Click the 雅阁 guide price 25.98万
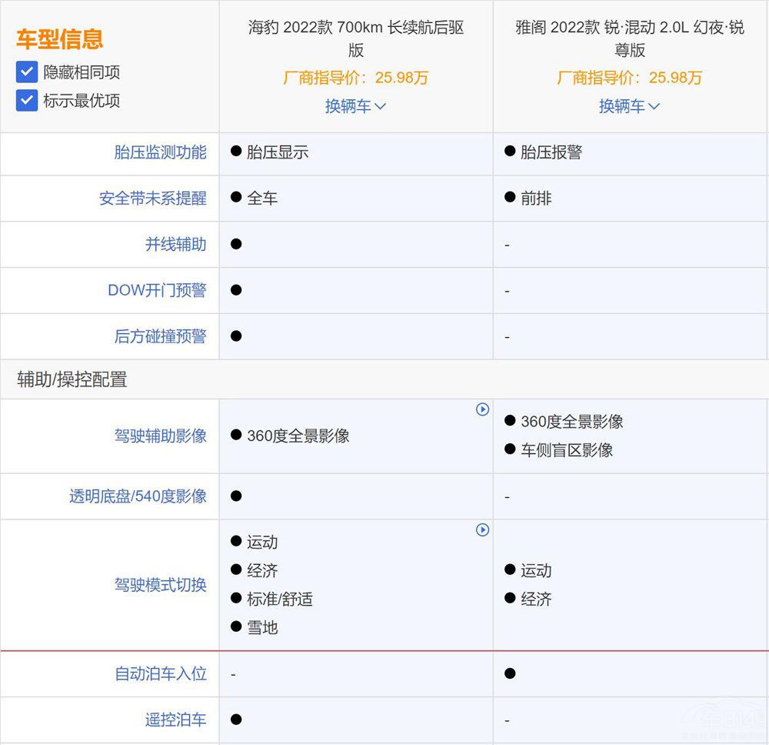The image size is (769, 745). 630,78
